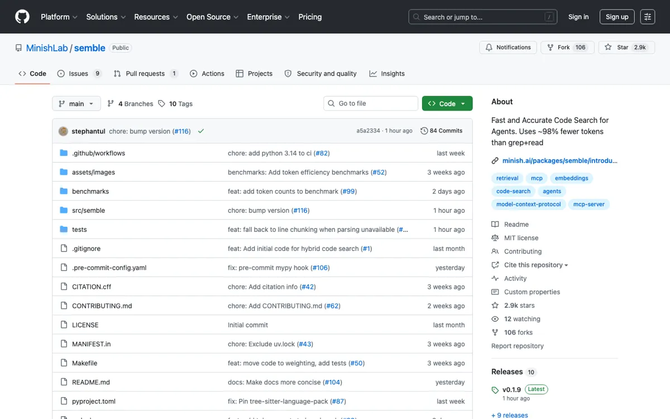View the 4 Branches link

click(130, 104)
